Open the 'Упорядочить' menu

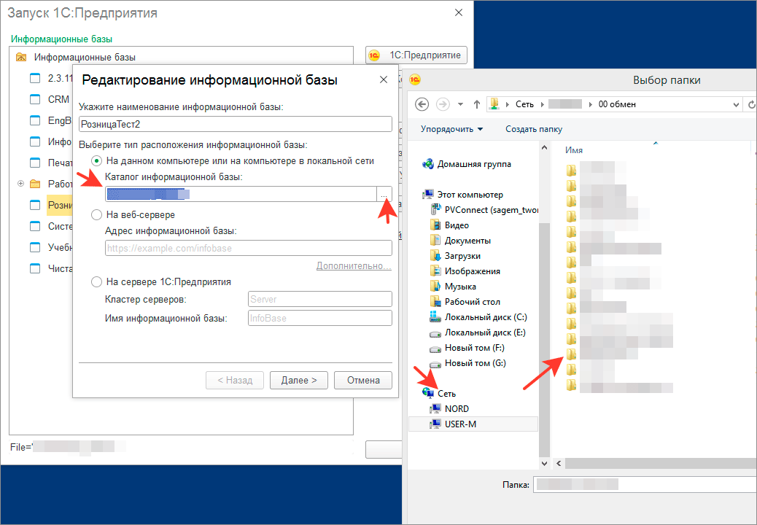point(451,129)
